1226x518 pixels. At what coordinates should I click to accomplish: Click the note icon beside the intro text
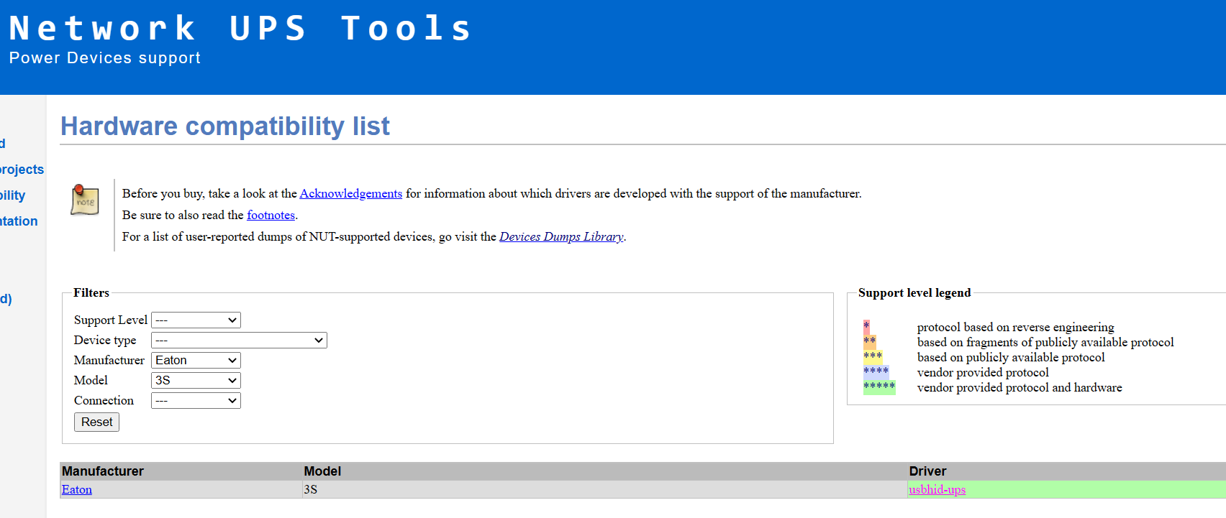(85, 200)
